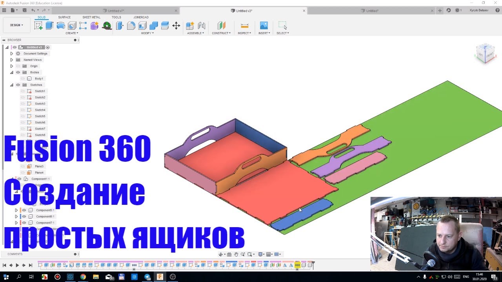
Task: Select the Create Sketch tool
Action: pyautogui.click(x=38, y=26)
